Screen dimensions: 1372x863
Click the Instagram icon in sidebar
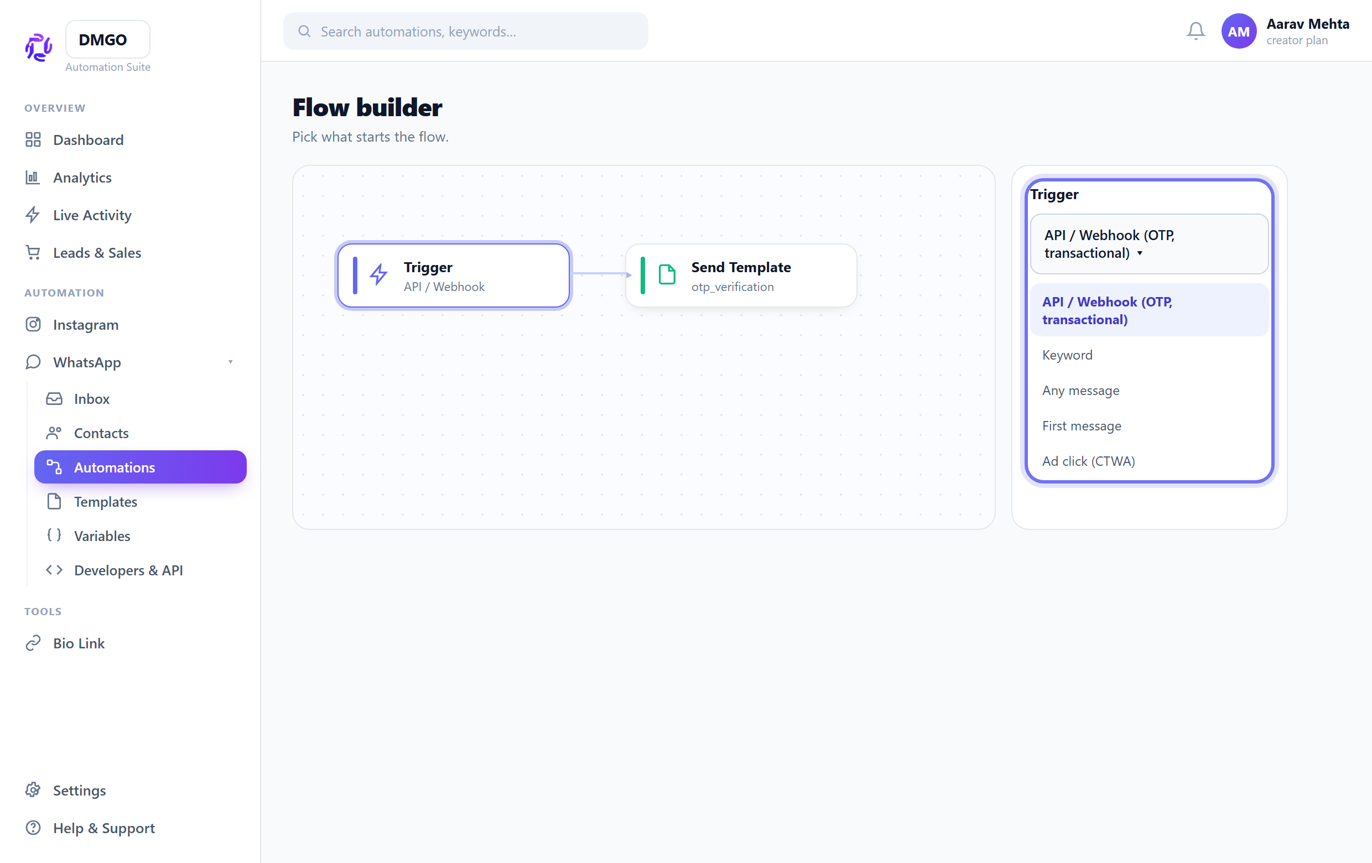pos(33,325)
